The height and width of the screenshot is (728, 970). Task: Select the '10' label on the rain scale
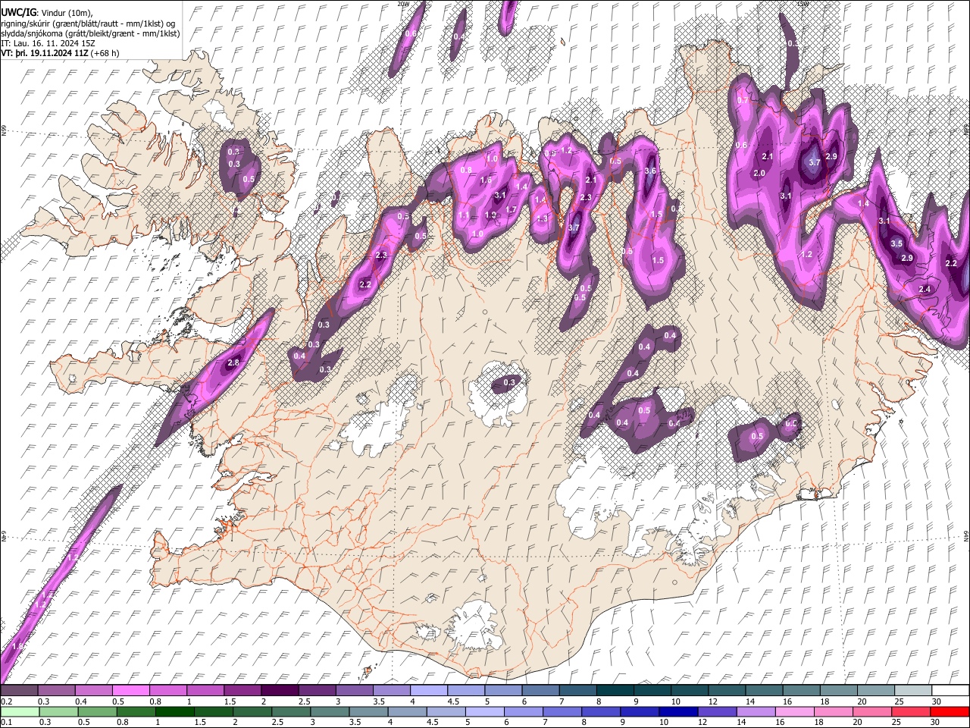coord(664,722)
